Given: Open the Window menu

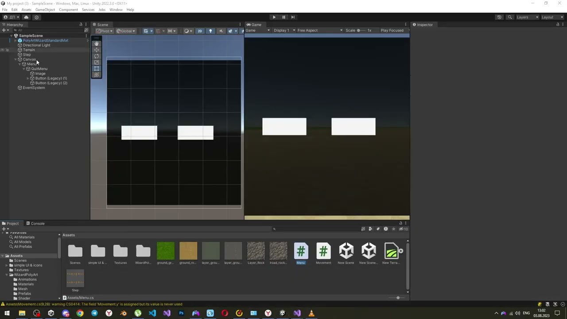Looking at the screenshot, I should tap(116, 10).
